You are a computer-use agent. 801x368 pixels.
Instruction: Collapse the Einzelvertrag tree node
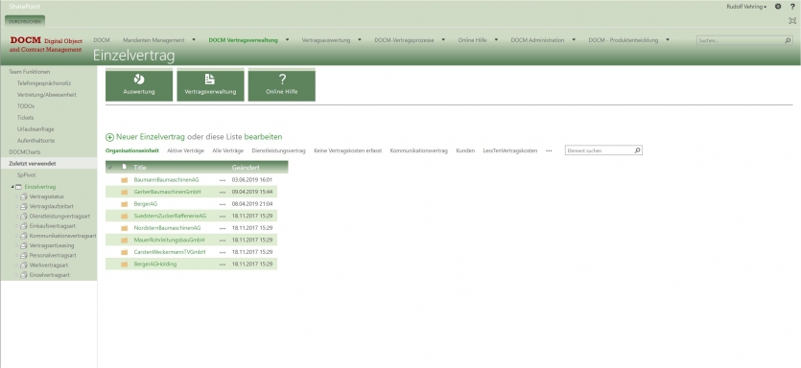pyautogui.click(x=12, y=187)
